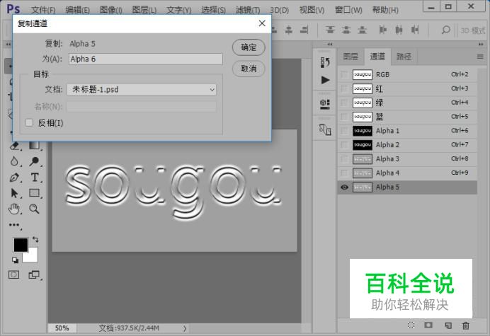
Task: Select the Hand tool
Action: tap(14, 209)
